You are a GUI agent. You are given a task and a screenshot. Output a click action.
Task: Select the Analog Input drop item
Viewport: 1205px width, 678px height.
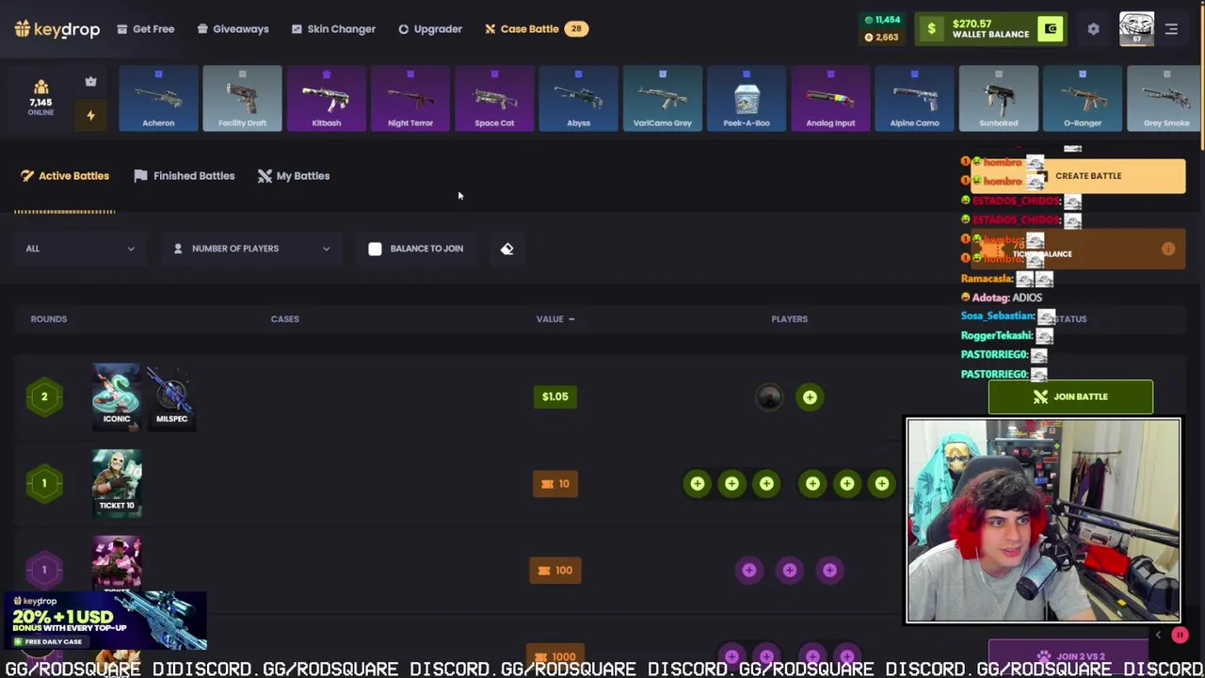[x=830, y=98]
